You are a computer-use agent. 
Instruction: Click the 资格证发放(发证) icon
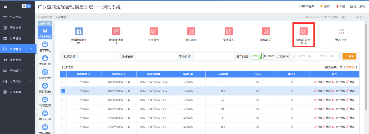[x=304, y=32]
